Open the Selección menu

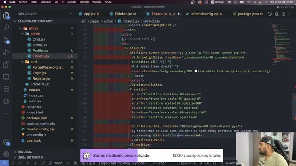point(46,2)
